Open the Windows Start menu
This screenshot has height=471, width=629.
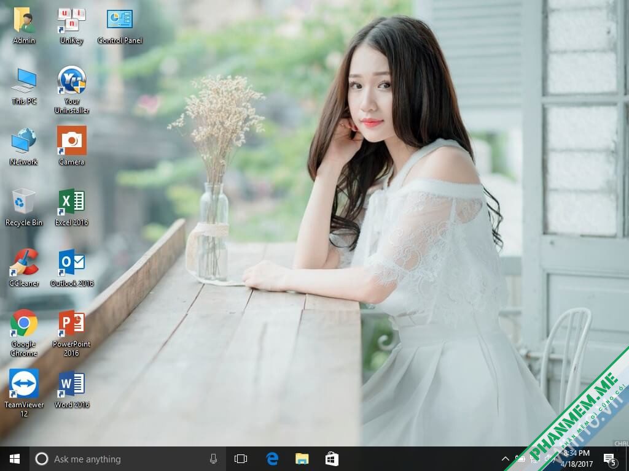click(15, 459)
